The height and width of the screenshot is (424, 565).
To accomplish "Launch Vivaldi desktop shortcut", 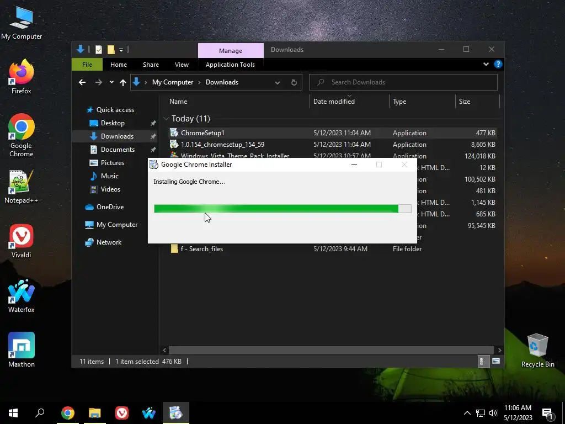I will click(22, 241).
